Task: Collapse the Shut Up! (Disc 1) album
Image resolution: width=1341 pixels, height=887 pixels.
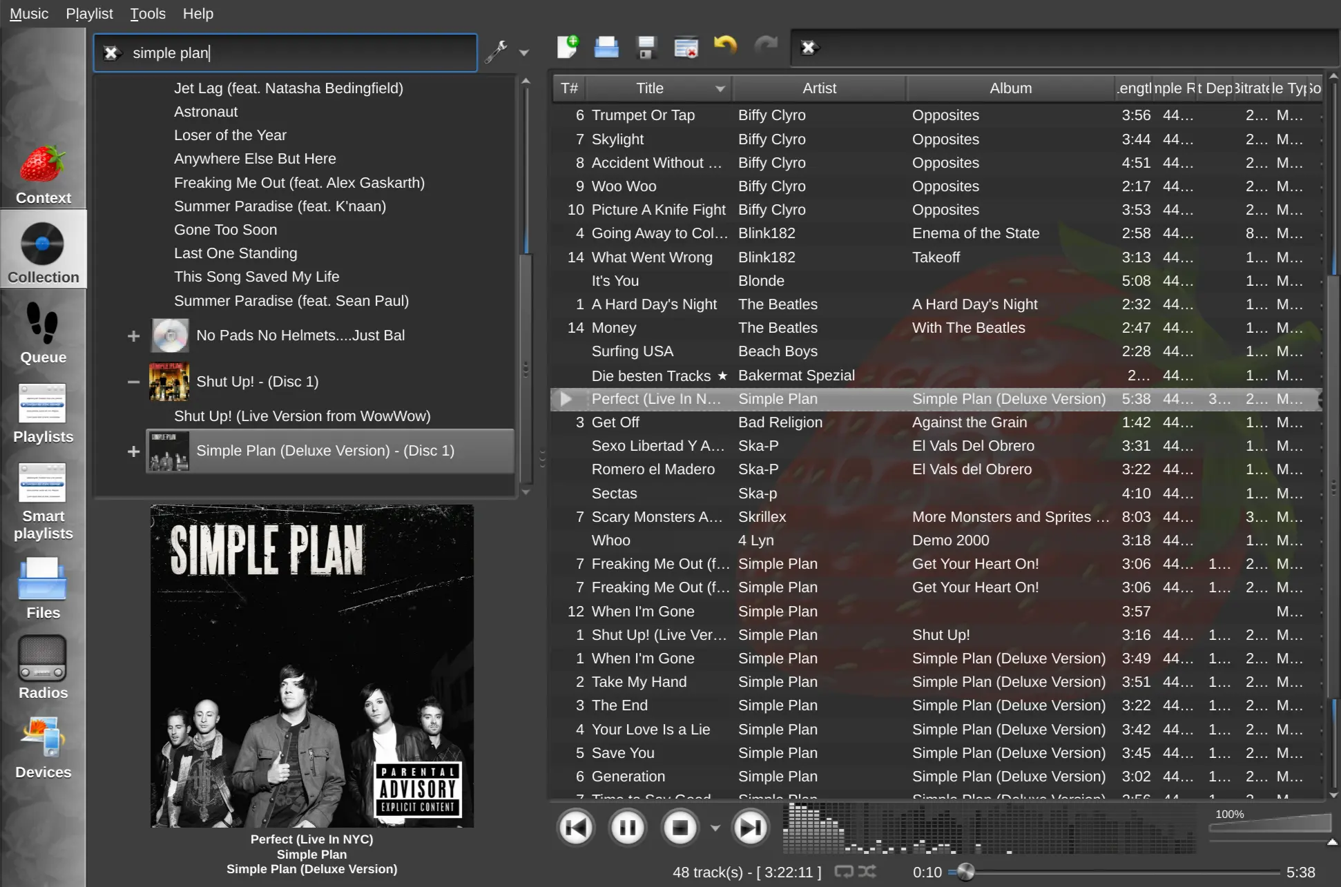Action: click(x=134, y=382)
